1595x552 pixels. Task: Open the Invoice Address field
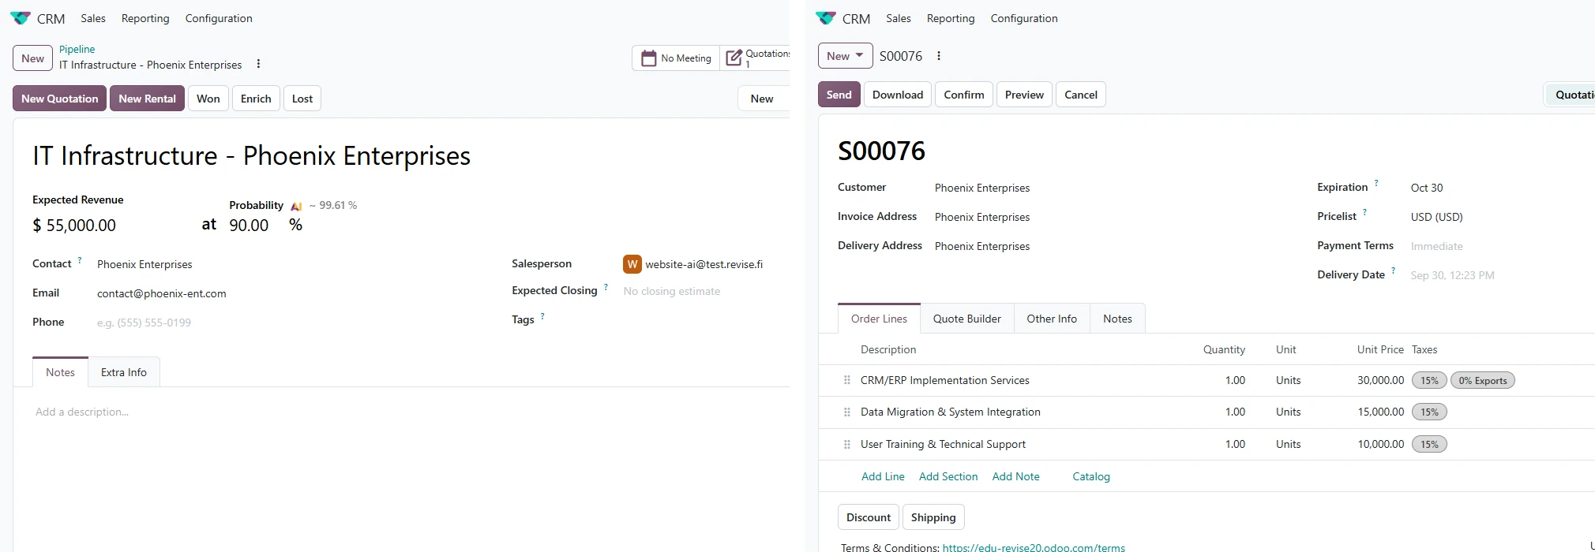(x=982, y=217)
